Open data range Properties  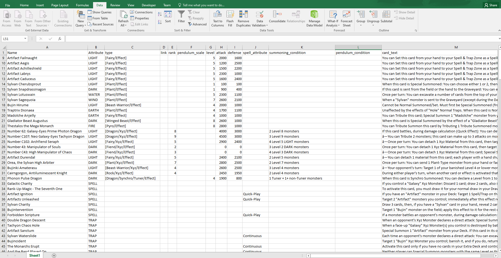[x=139, y=18]
